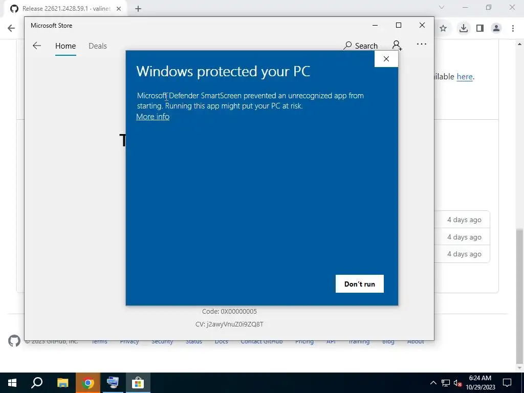Open muted volume tray icon
Screen dimensions: 524x393
[458, 383]
